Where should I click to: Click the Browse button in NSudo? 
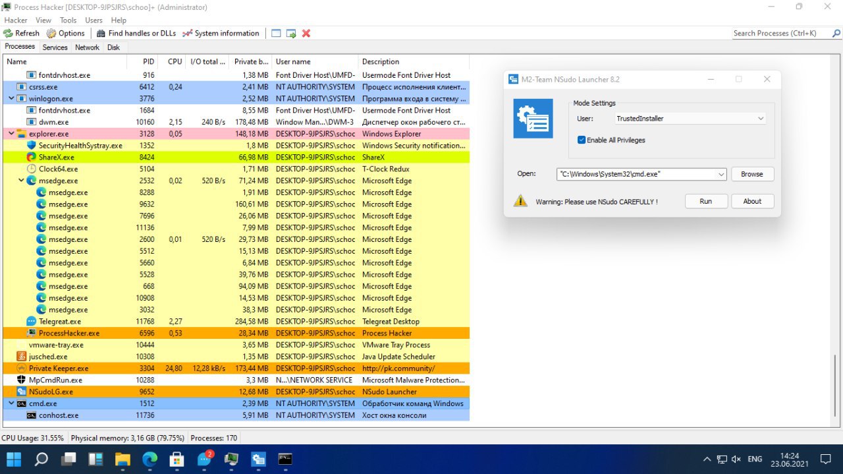point(752,174)
